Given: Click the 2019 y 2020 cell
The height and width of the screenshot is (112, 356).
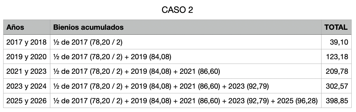Looking at the screenshot, I should pyautogui.click(x=26, y=57).
